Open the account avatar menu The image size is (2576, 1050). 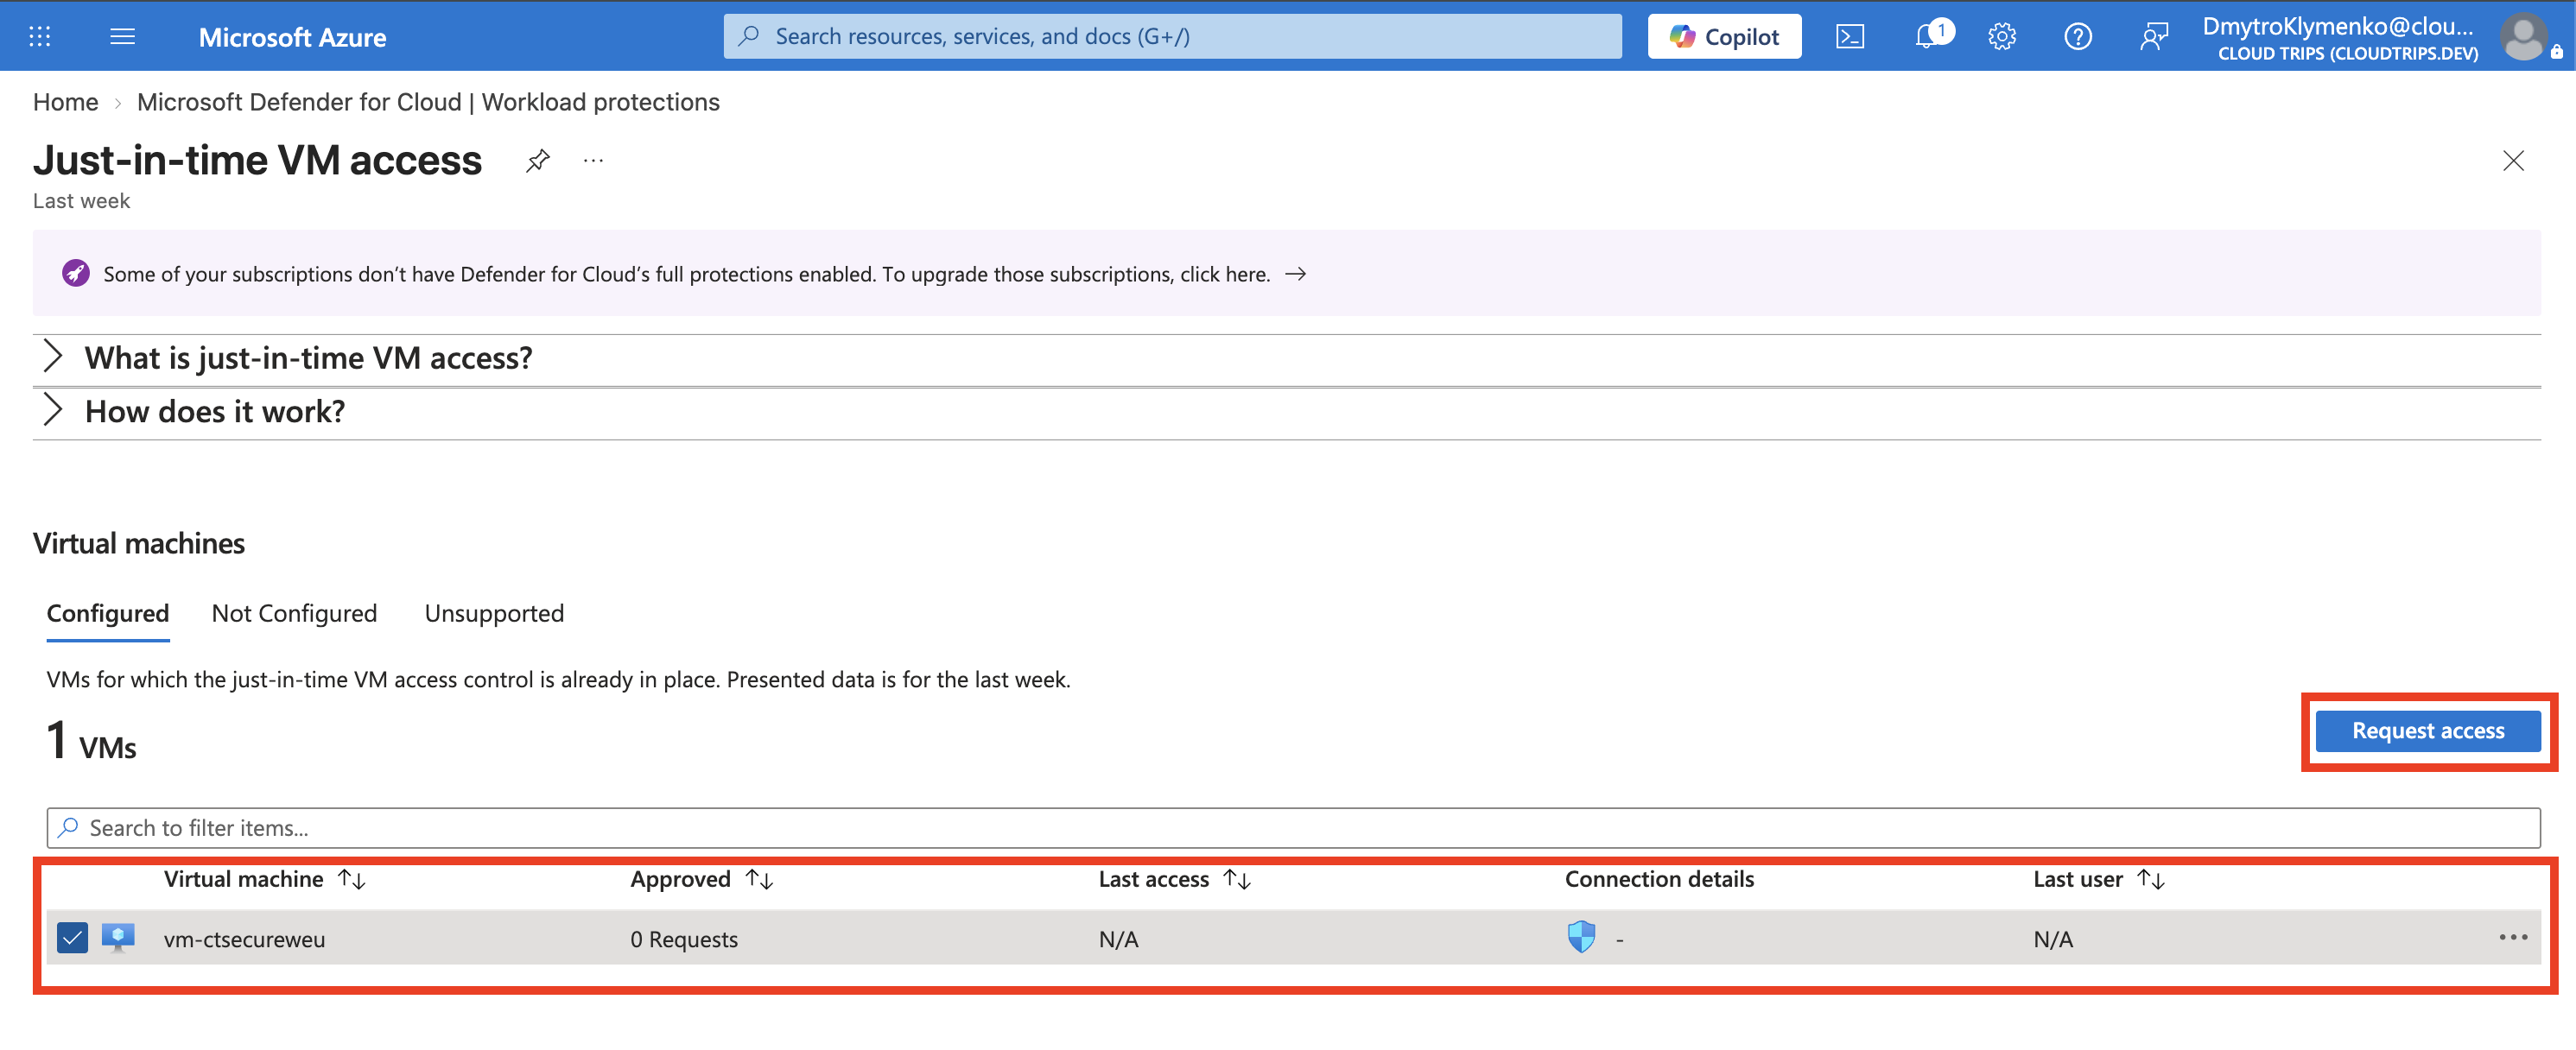(2523, 37)
